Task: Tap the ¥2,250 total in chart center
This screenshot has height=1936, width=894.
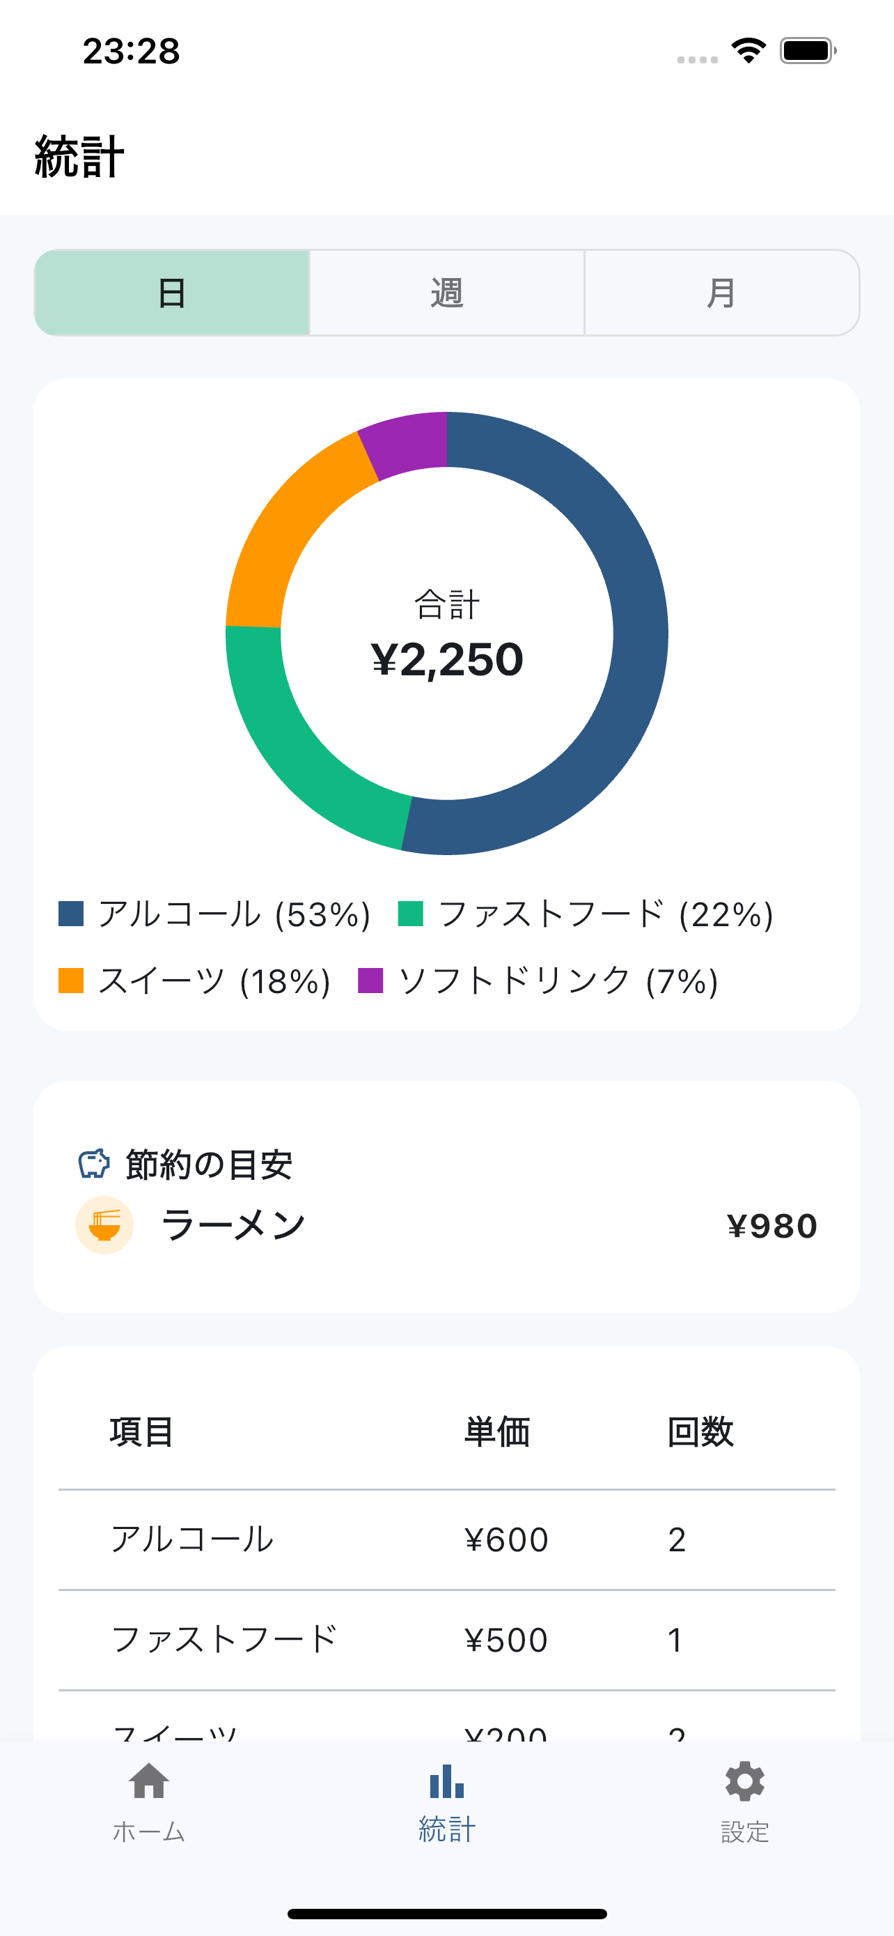Action: (446, 660)
